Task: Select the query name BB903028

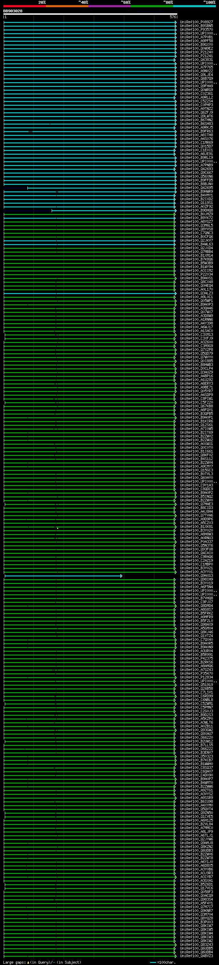Action: [x=13, y=11]
